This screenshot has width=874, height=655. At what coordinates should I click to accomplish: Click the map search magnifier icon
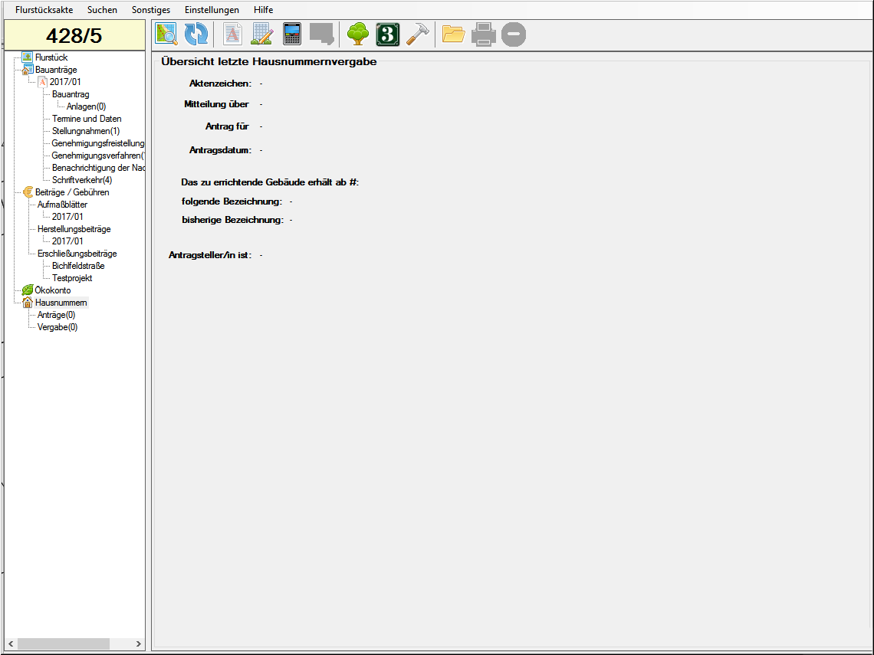(166, 34)
